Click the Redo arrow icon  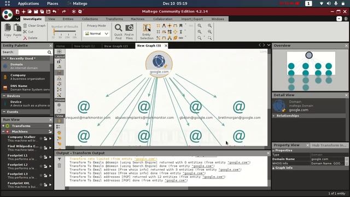pos(64,11)
